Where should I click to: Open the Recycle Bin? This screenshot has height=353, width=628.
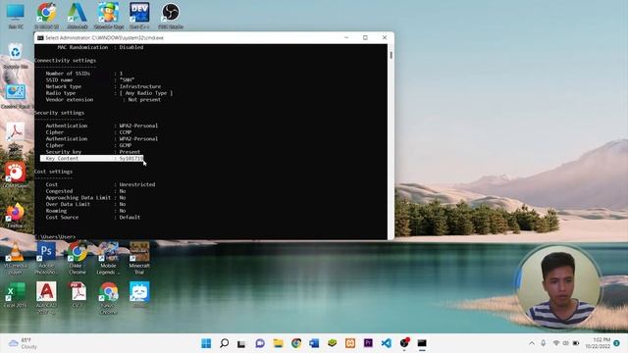(x=16, y=56)
